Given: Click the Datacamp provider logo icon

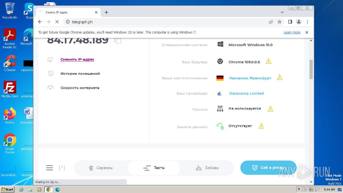Looking at the screenshot, I should [x=219, y=94].
